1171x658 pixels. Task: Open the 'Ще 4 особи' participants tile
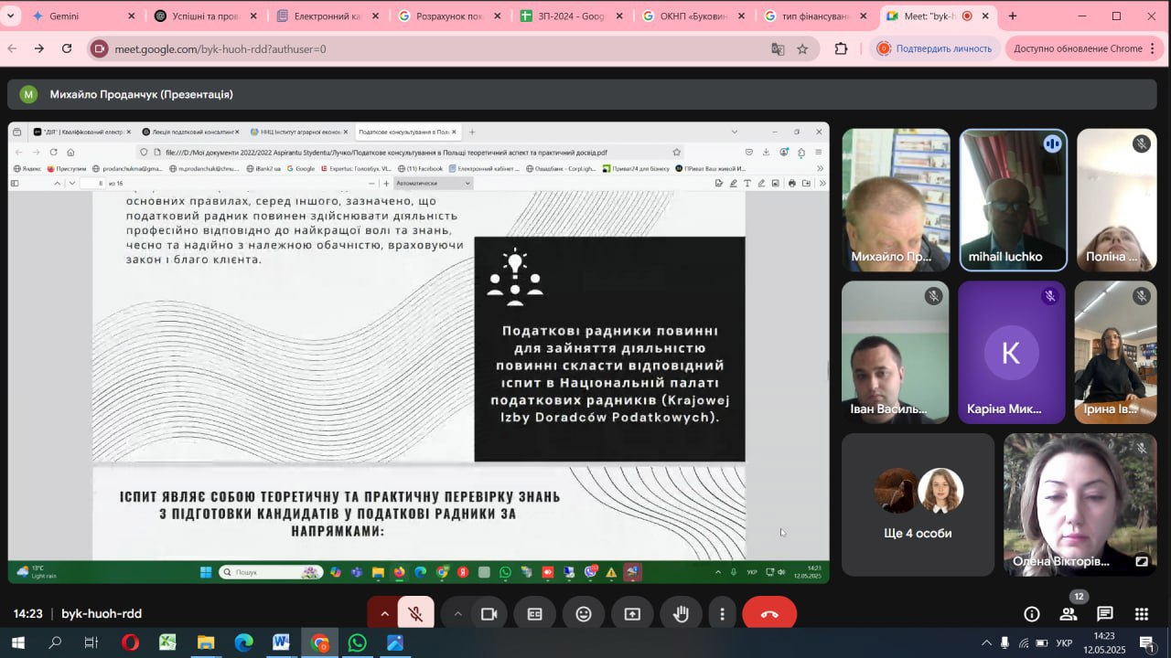(918, 504)
